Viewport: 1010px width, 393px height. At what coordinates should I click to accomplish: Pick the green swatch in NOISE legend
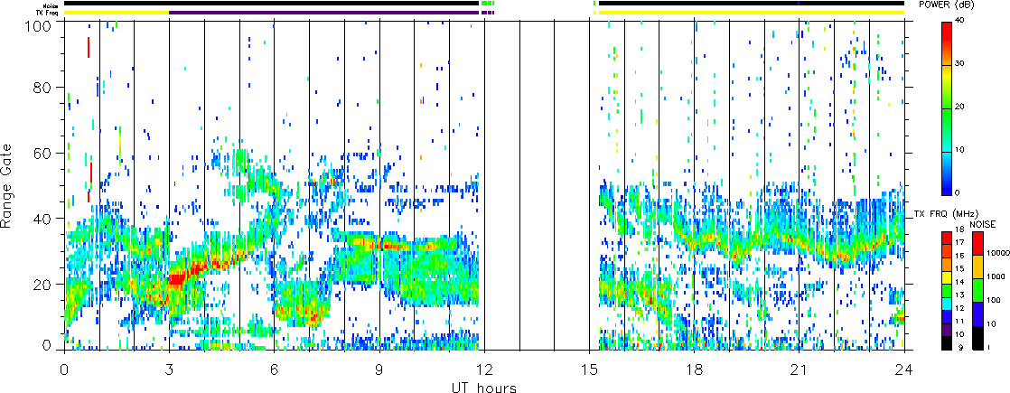[x=977, y=290]
